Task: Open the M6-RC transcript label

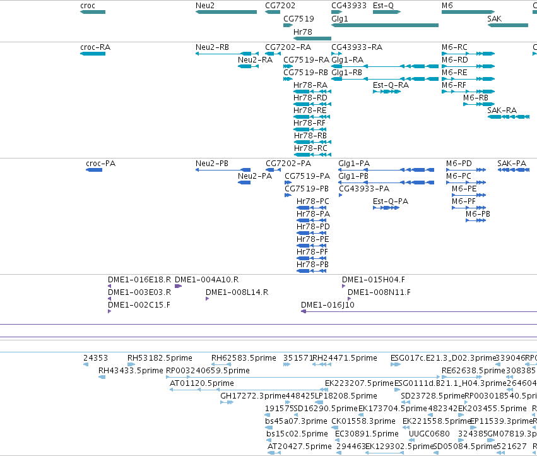Action: (454, 47)
